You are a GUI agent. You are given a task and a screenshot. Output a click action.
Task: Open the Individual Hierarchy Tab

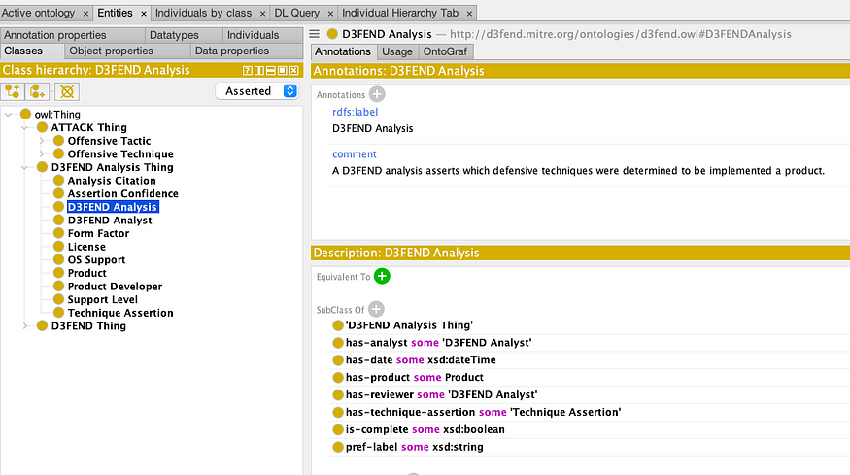(x=400, y=13)
